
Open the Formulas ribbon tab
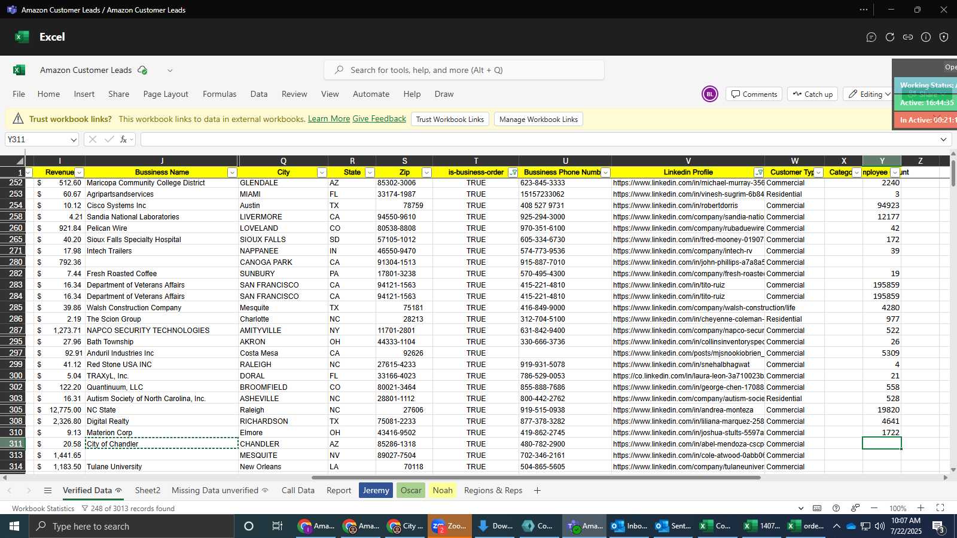[220, 94]
